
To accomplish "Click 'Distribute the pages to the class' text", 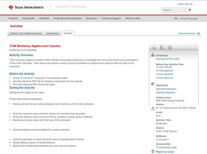I will (x=27, y=92).
